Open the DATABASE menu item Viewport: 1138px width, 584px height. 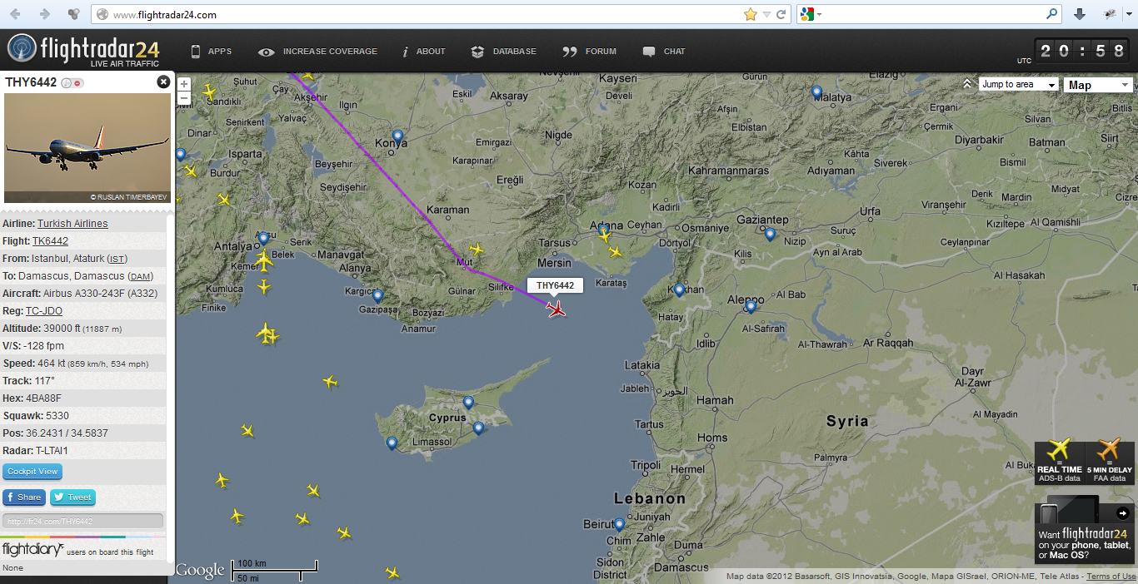(504, 52)
